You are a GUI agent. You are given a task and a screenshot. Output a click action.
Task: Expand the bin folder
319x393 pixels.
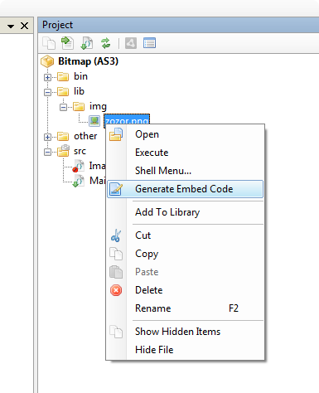[x=47, y=77]
